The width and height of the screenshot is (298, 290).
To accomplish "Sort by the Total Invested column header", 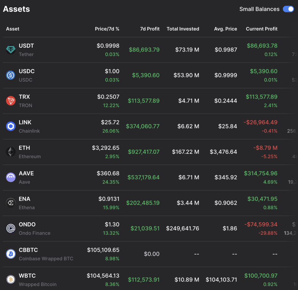I will 183,29.
